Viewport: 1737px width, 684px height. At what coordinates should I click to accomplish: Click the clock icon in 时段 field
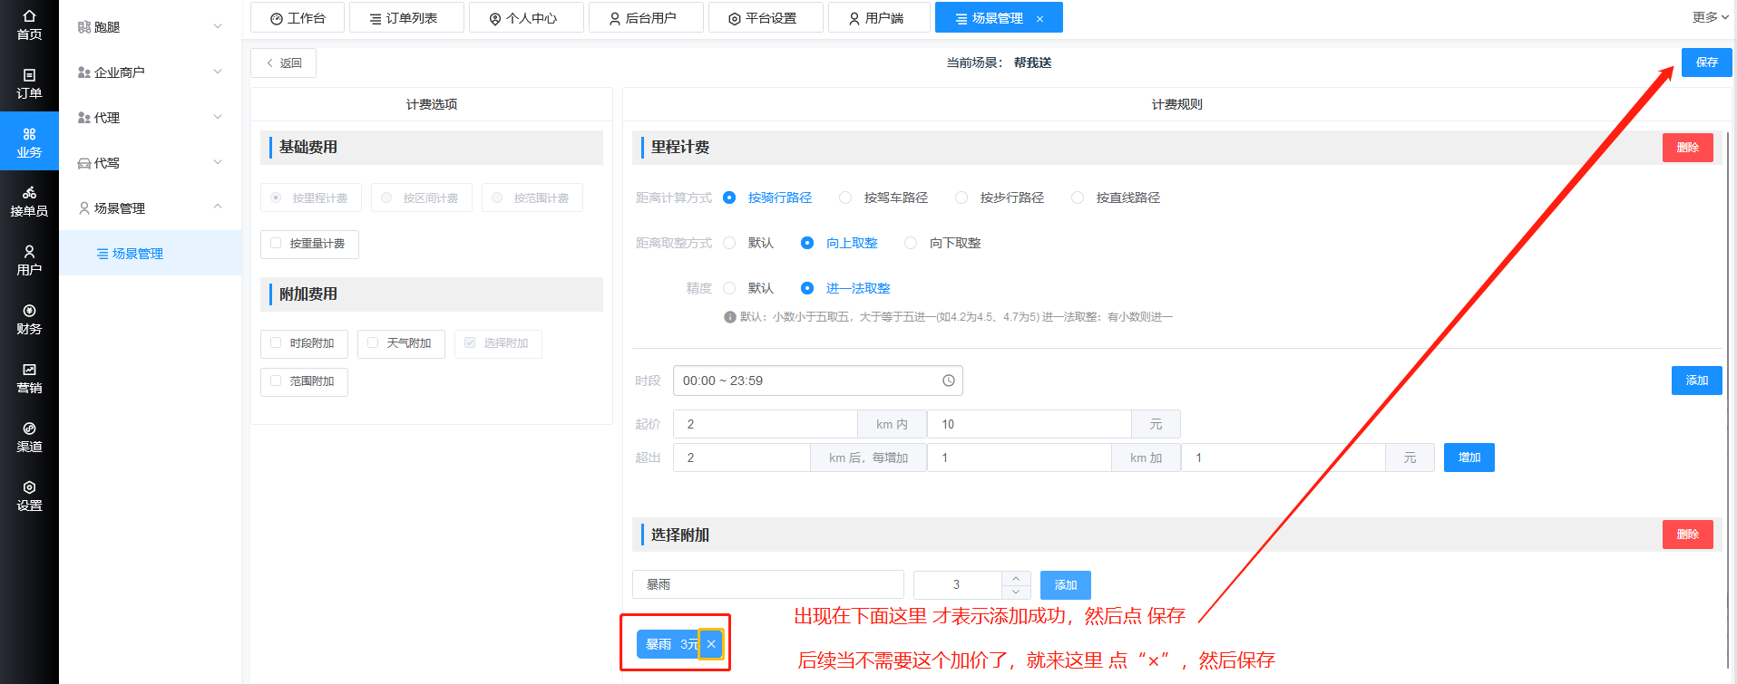(x=948, y=381)
